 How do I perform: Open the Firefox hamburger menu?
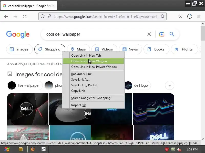[x=199, y=16]
